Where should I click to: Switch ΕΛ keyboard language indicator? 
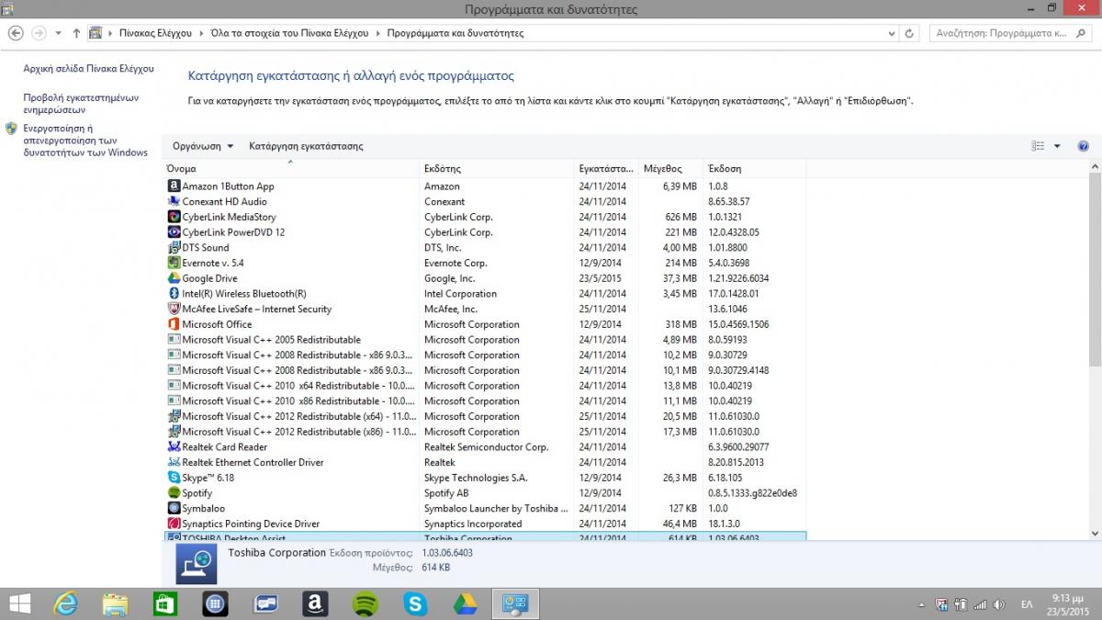[x=1027, y=604]
